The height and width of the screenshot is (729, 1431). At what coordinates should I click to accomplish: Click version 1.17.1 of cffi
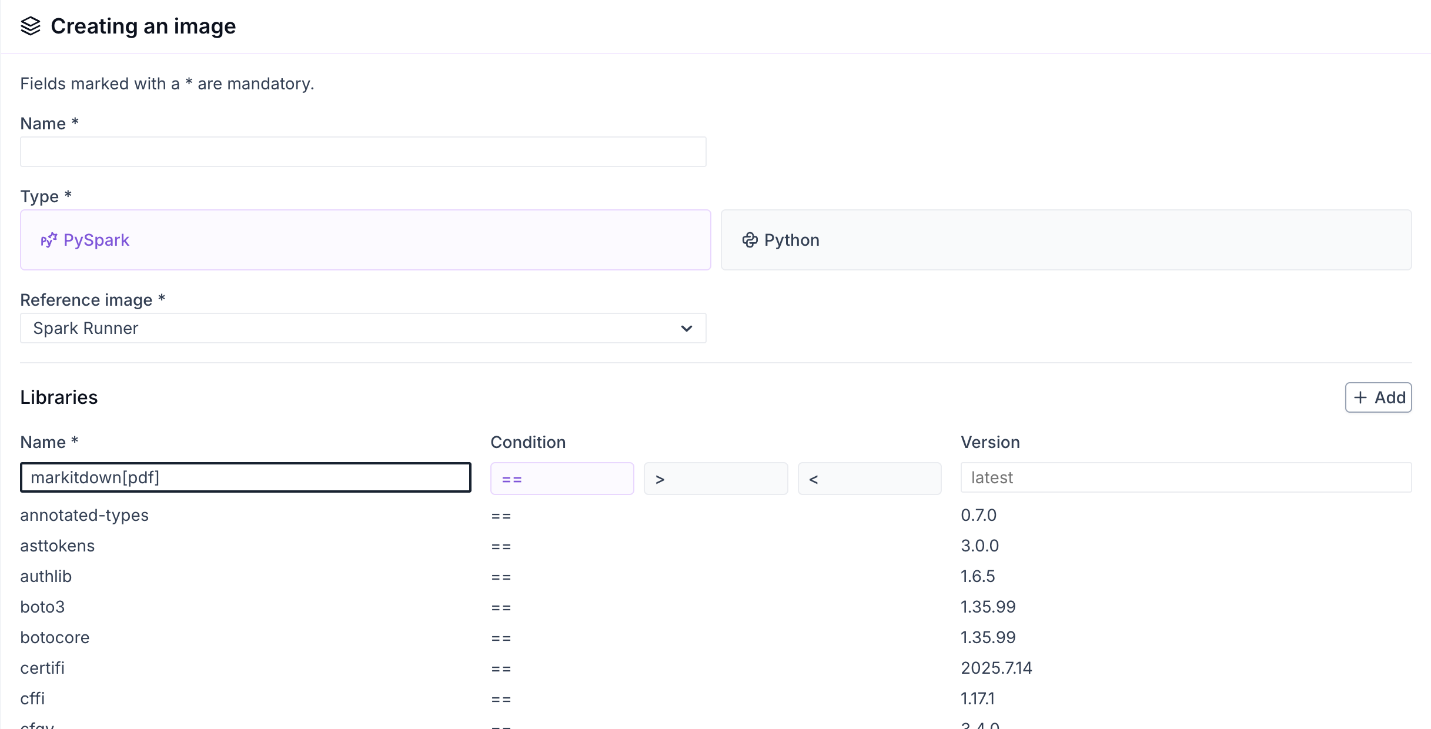point(978,698)
